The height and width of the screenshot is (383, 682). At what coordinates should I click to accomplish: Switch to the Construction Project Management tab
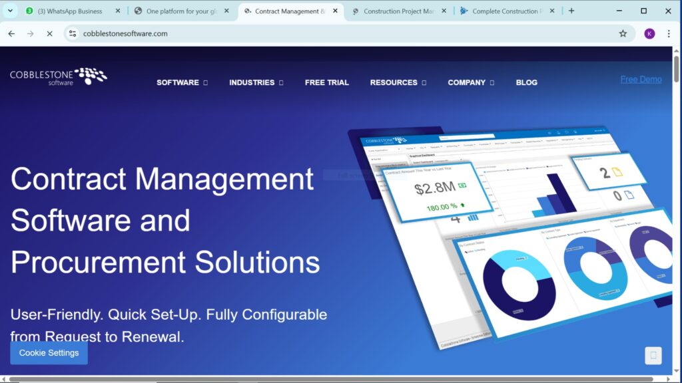(398, 11)
